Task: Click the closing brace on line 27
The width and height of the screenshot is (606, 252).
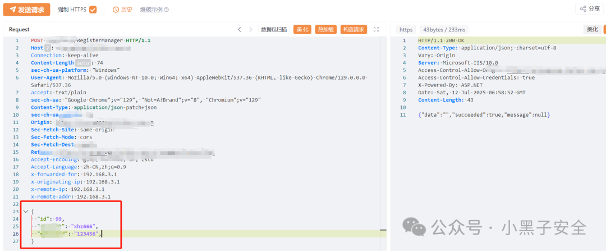Action: (33, 241)
